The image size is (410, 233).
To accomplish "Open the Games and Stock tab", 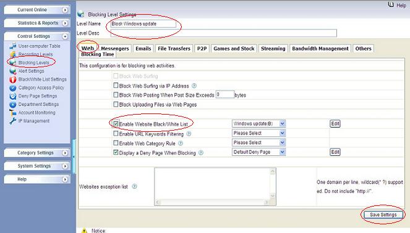I will [x=234, y=49].
